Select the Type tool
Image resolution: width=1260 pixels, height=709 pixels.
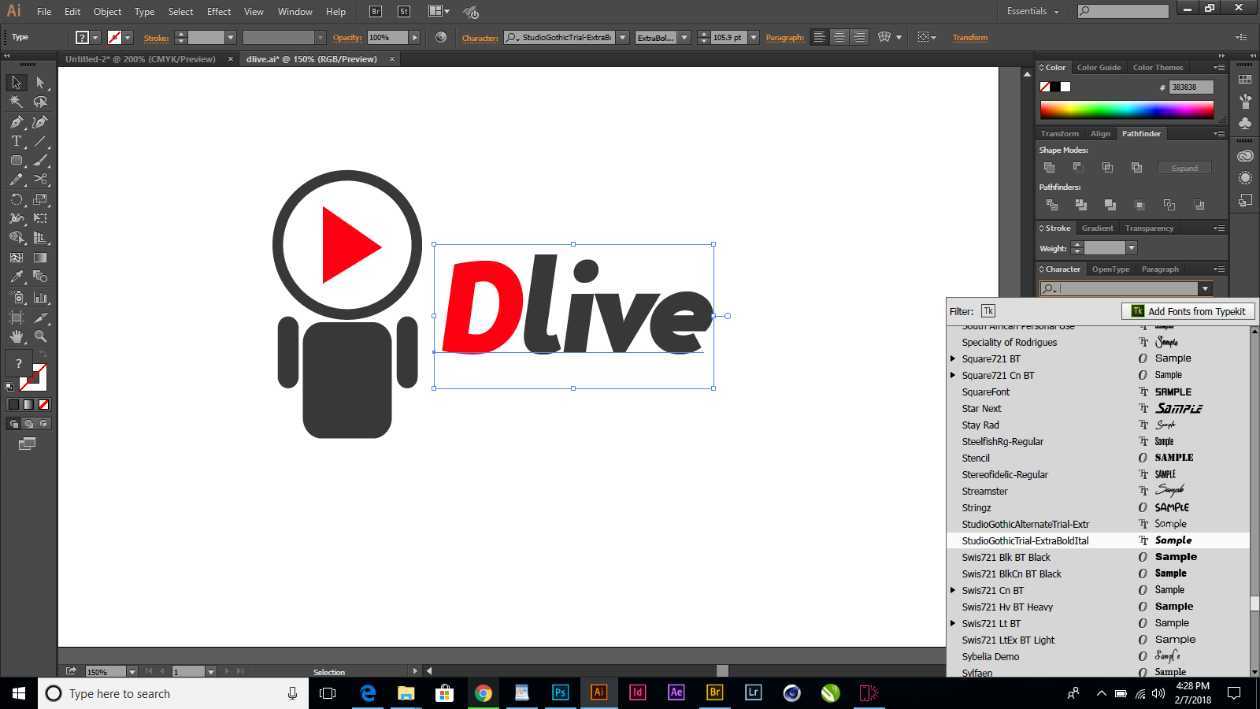[x=14, y=141]
